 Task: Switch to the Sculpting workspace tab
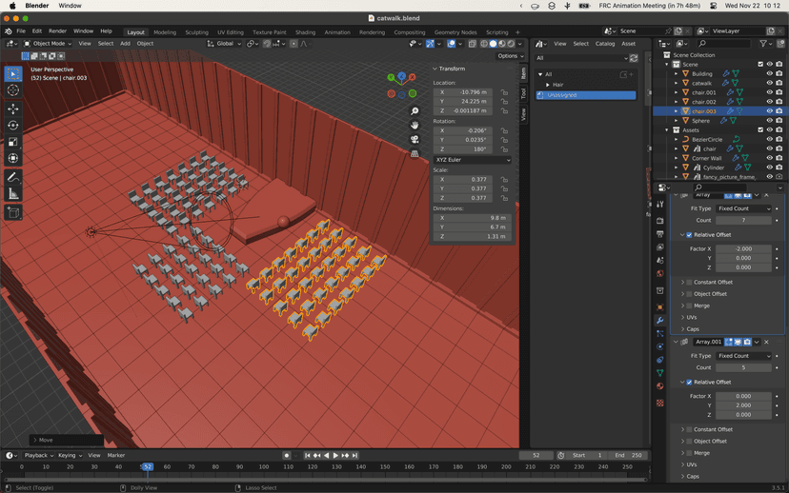pyautogui.click(x=196, y=31)
